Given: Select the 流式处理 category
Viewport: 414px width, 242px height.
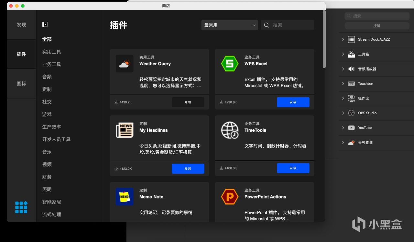Looking at the screenshot, I should [x=52, y=214].
